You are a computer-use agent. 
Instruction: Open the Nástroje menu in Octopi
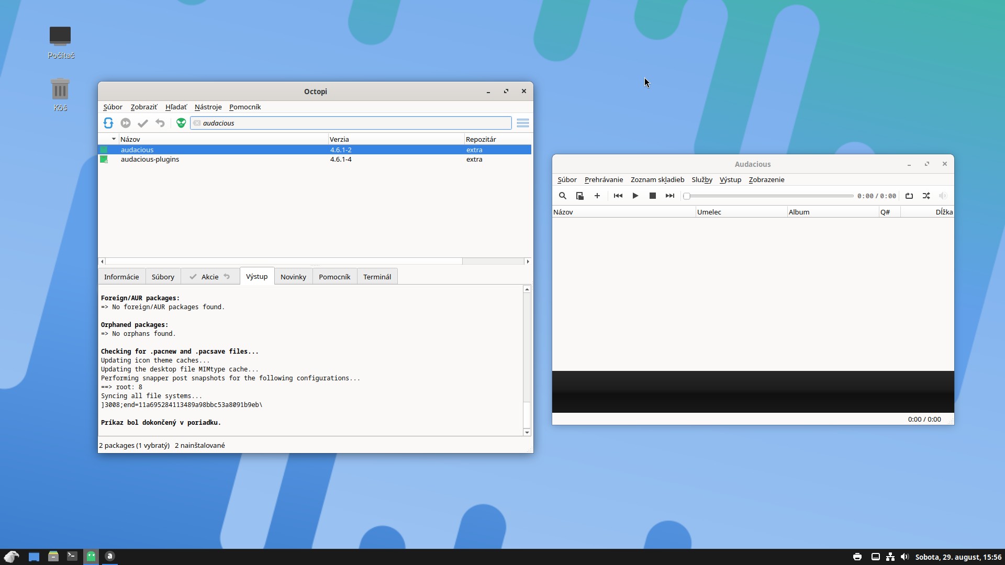coord(208,107)
